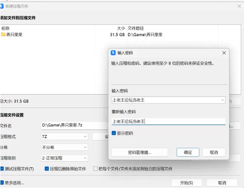Toggle the 更多选项 checkbox
The width and height of the screenshot is (244, 188).
pos(2,183)
